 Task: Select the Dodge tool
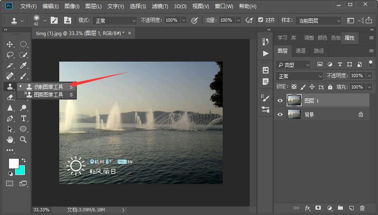point(23,108)
